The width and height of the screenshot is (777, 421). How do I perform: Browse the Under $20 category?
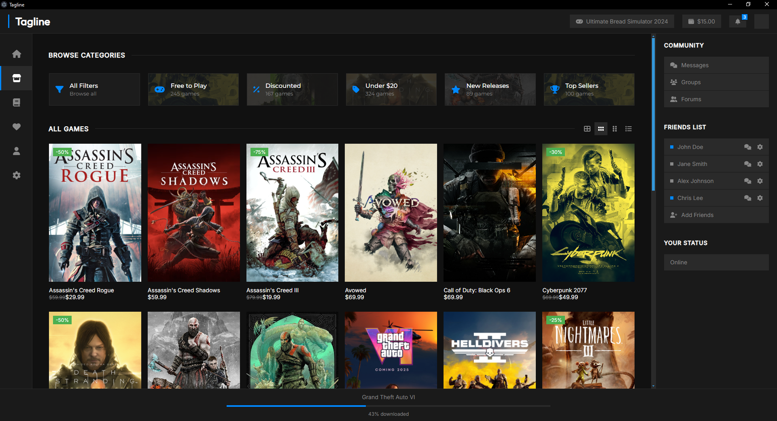coord(391,89)
